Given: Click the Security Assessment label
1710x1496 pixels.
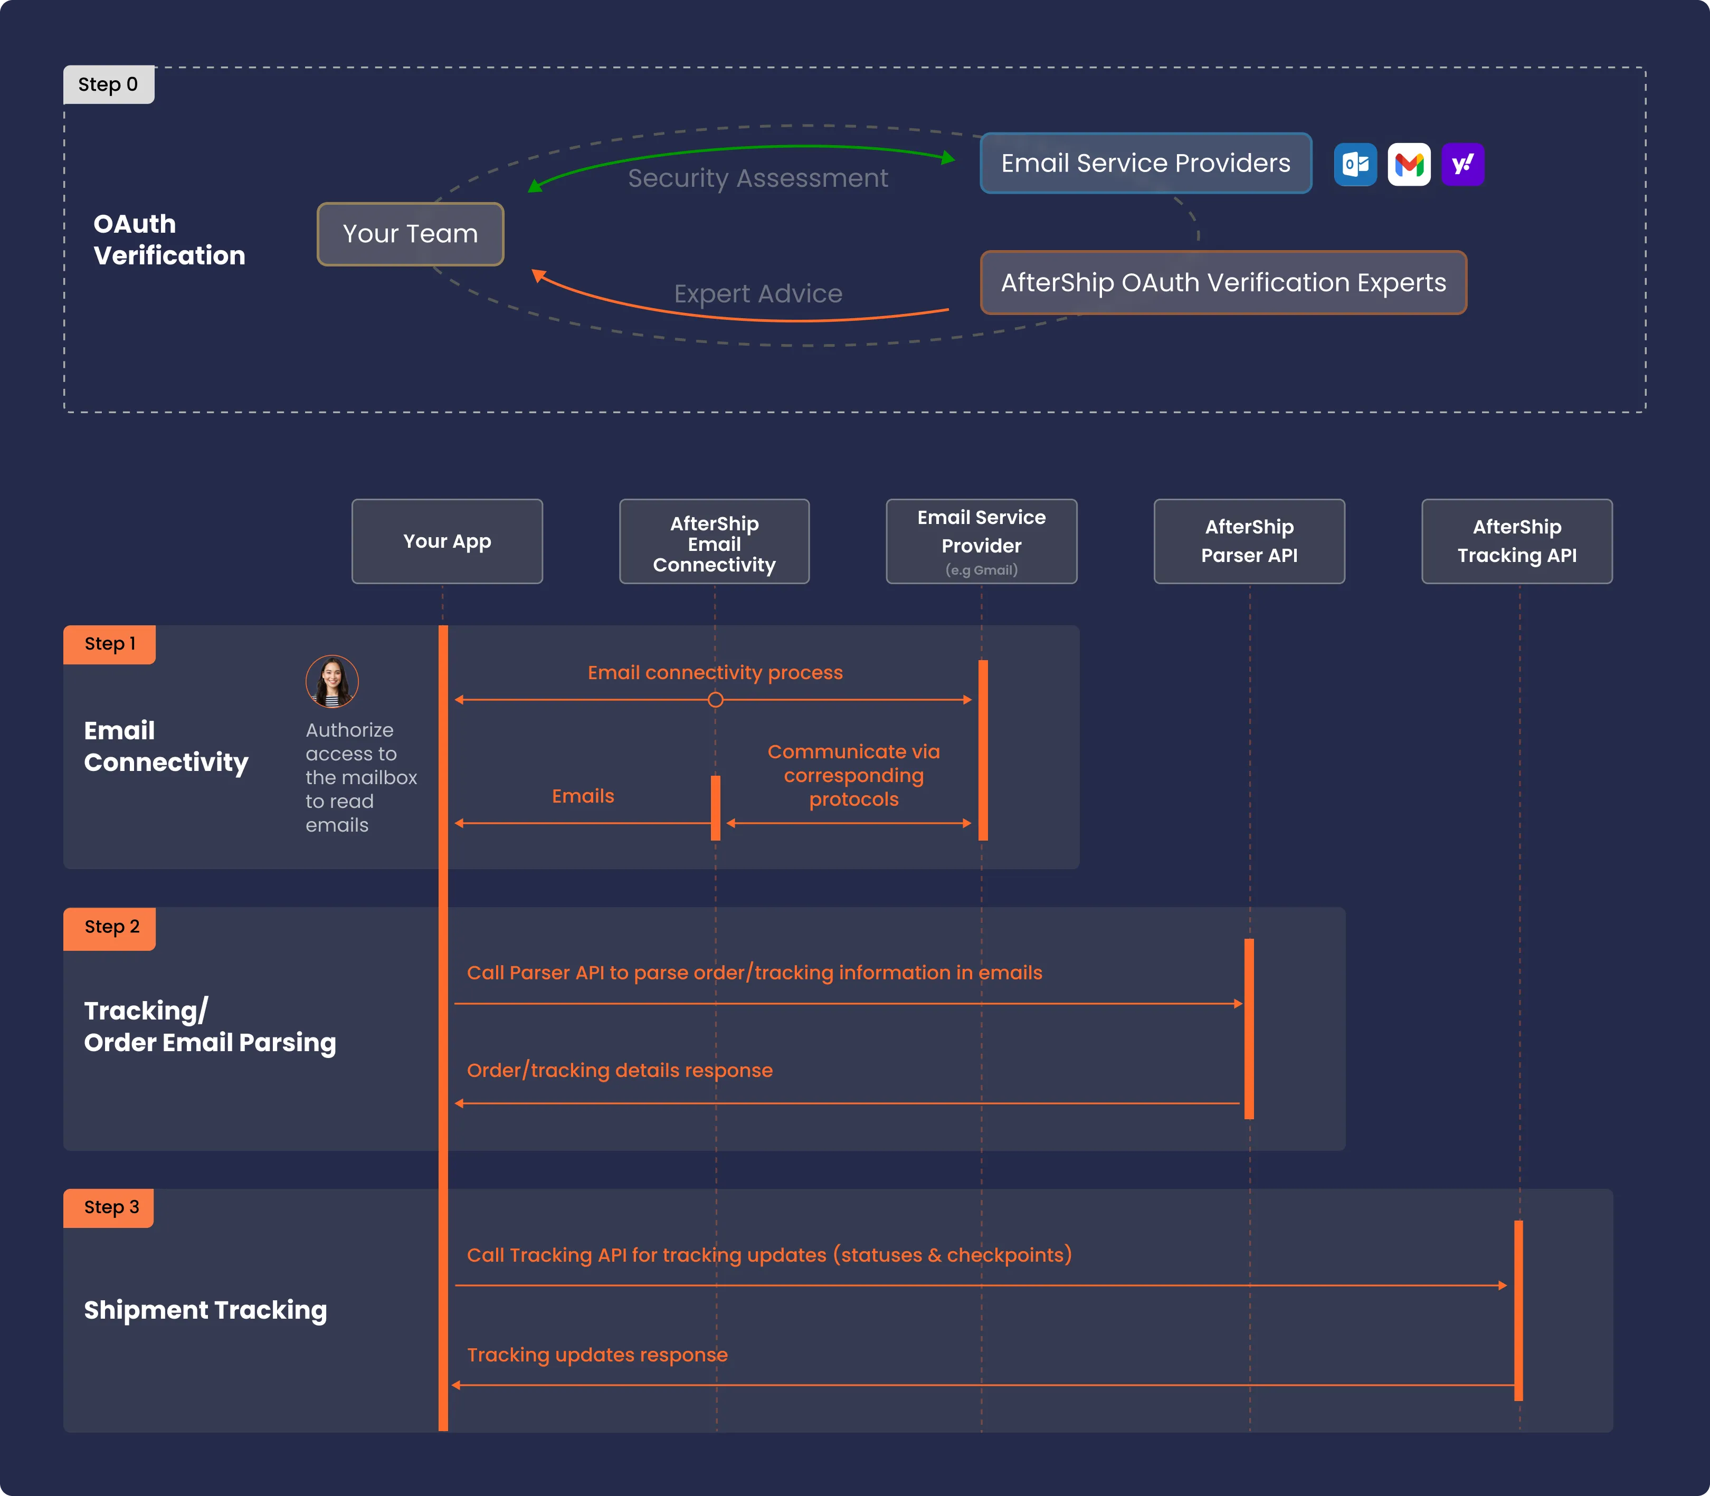Looking at the screenshot, I should click(758, 179).
